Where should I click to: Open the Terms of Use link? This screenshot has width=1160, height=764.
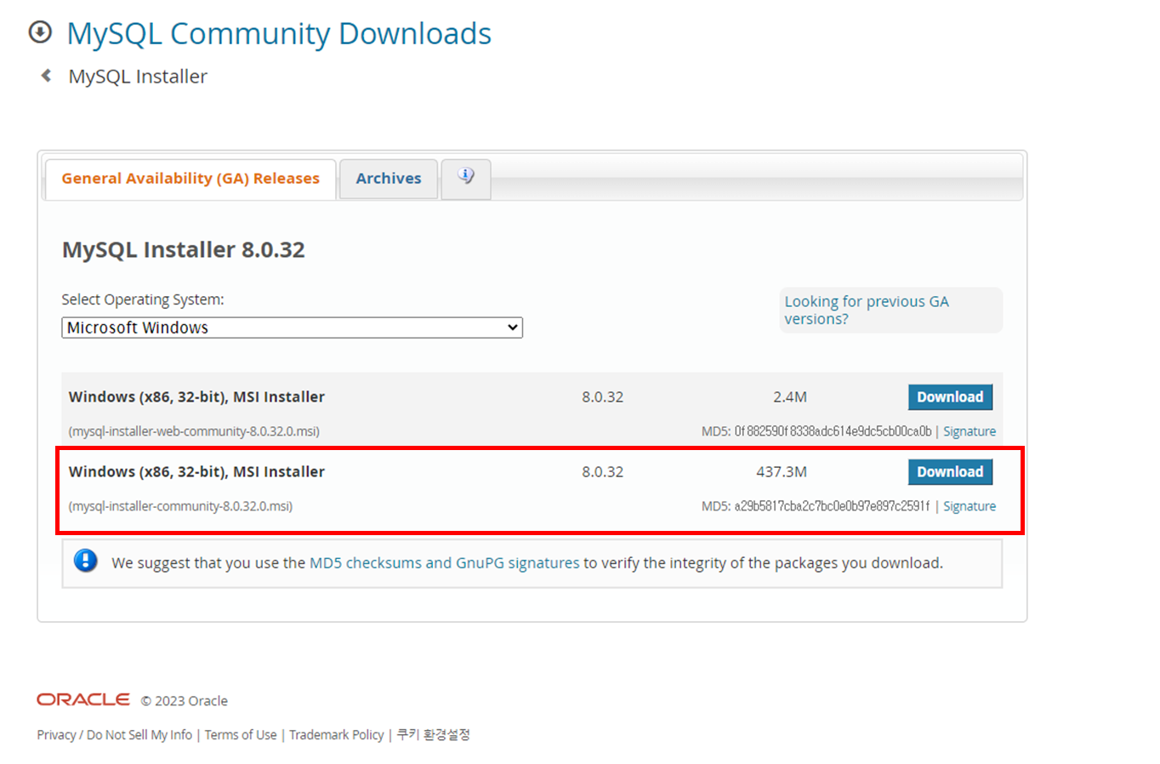[241, 735]
